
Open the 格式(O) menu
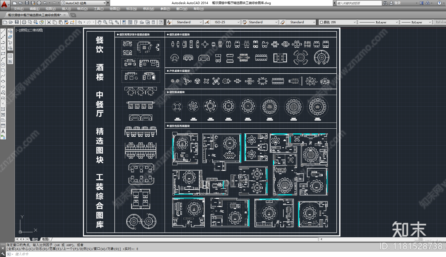[x=82, y=9]
